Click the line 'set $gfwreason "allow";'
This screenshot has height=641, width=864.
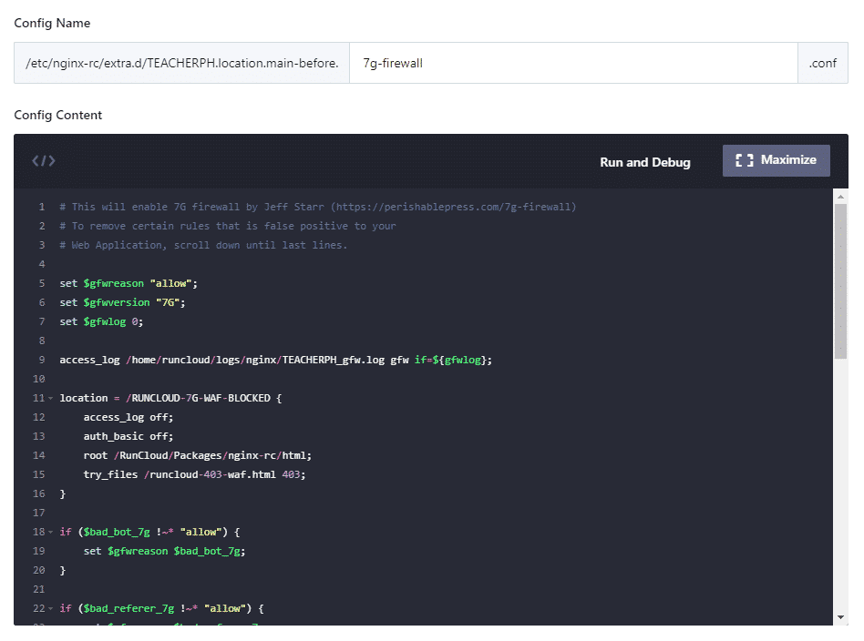[129, 283]
